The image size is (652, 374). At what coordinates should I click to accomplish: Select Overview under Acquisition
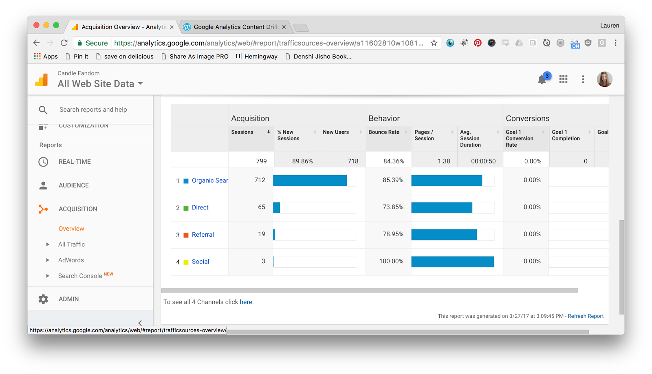pyautogui.click(x=71, y=229)
